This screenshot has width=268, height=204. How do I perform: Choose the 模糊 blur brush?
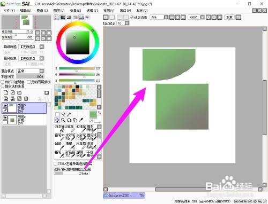(x=70, y=145)
